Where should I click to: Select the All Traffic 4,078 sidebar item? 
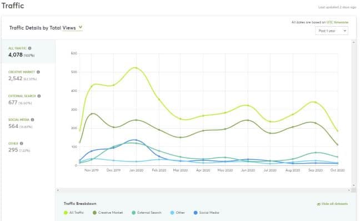click(28, 52)
